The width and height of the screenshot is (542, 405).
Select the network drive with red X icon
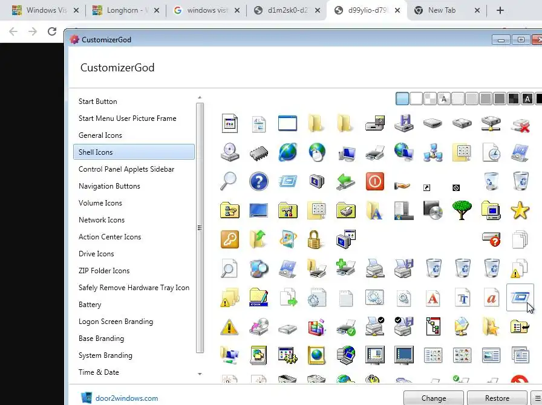[521, 125]
